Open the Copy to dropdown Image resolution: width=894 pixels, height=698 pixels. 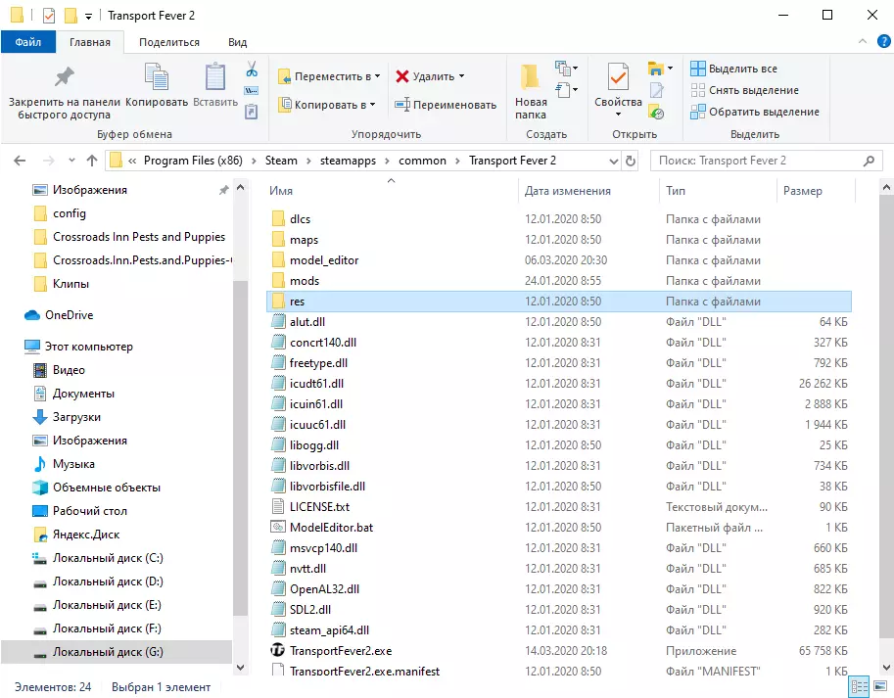tap(327, 105)
